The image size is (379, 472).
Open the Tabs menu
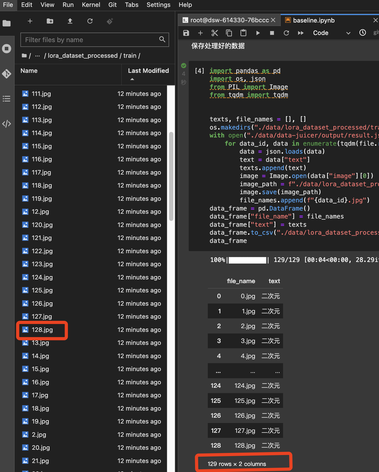(132, 5)
